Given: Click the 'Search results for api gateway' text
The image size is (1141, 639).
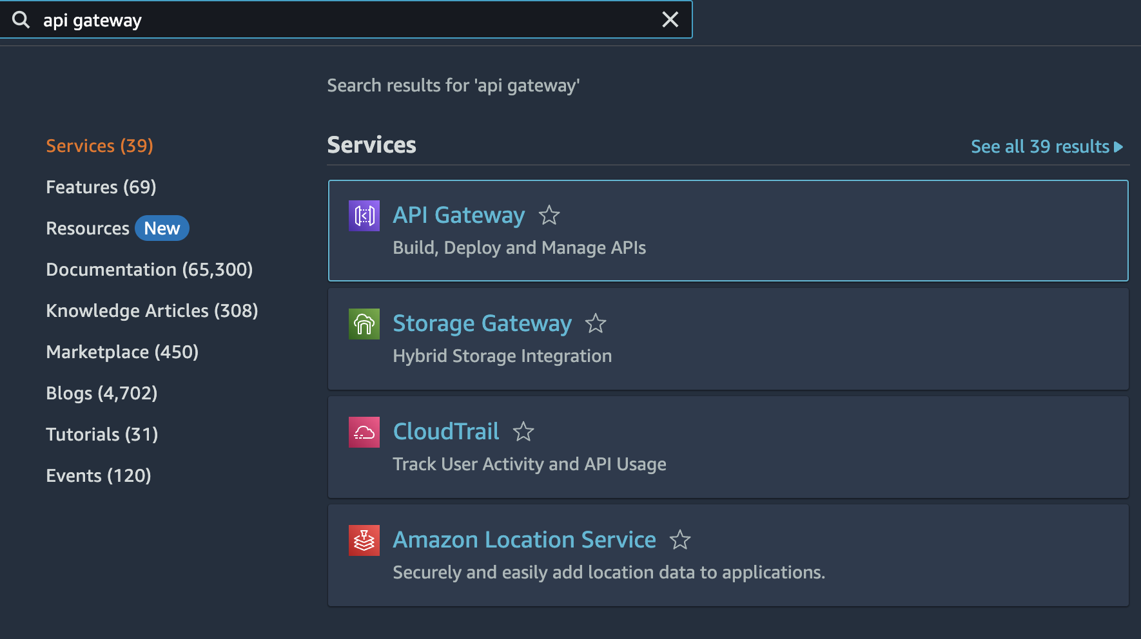Looking at the screenshot, I should [453, 86].
